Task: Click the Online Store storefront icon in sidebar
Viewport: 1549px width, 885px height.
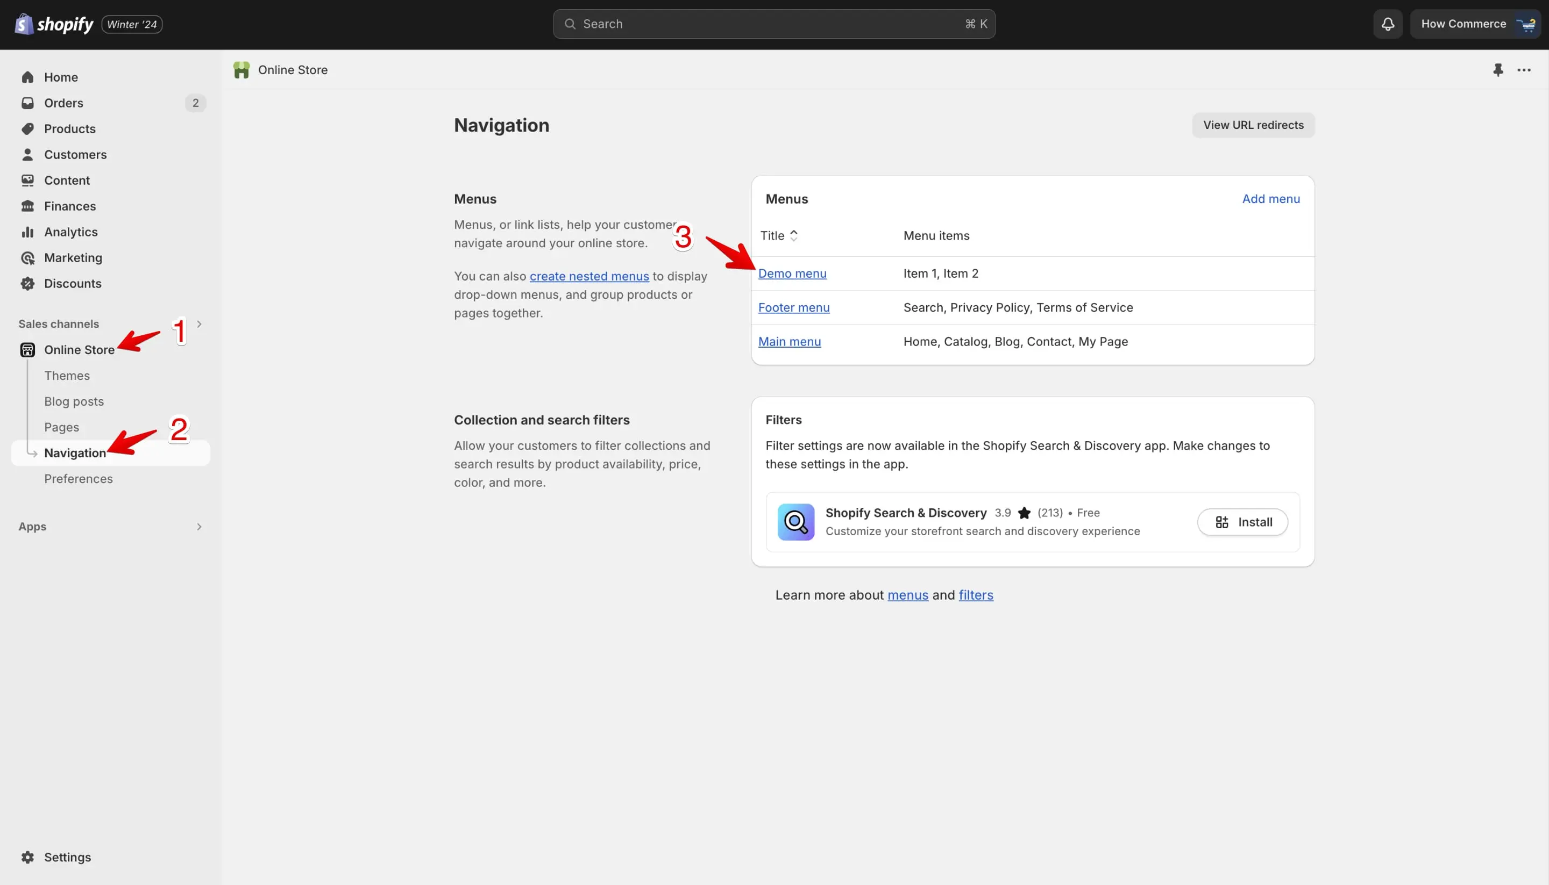Action: coord(27,349)
